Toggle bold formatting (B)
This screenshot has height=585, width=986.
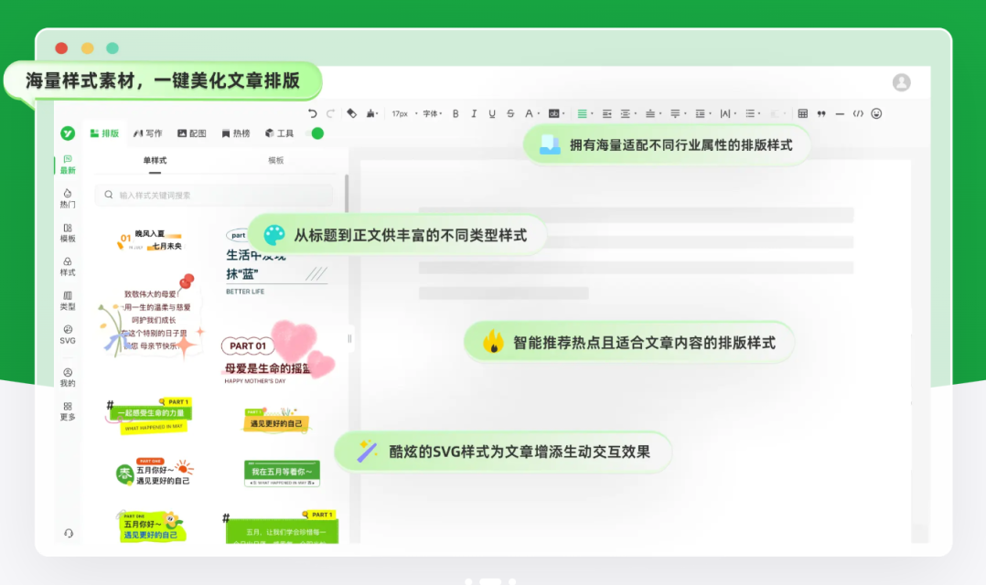pos(455,113)
